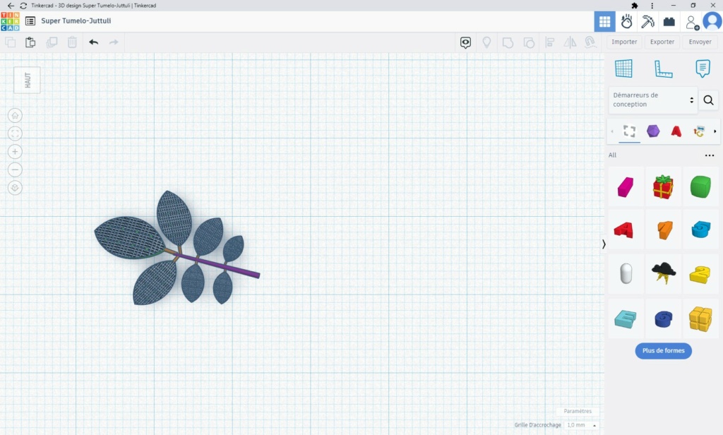Screen dimensions: 723x435
Task: Pick the blue letter S starter
Action: tap(700, 230)
